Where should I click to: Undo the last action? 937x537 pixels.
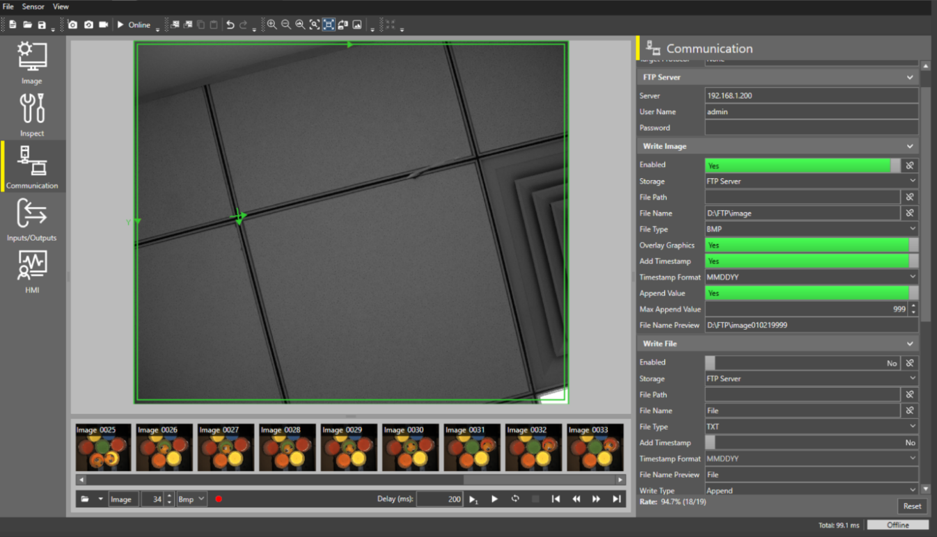[x=230, y=25]
